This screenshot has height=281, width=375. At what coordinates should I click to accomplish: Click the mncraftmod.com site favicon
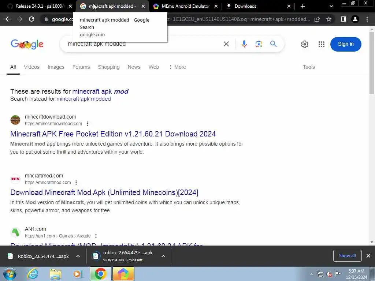pos(15,179)
